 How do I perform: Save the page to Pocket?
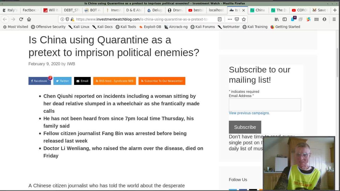pyautogui.click(x=237, y=19)
